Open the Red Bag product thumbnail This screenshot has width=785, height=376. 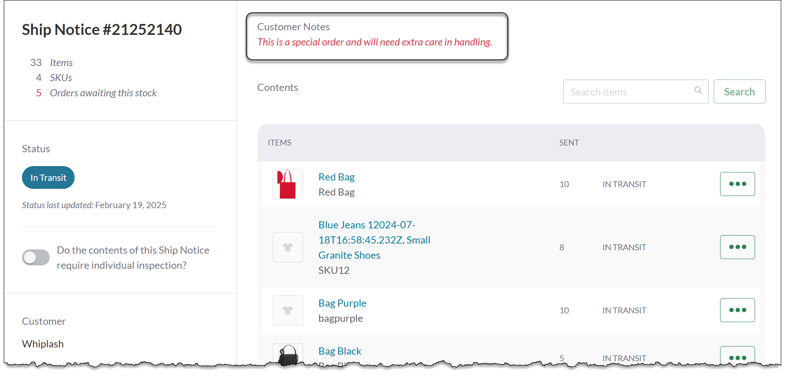288,184
